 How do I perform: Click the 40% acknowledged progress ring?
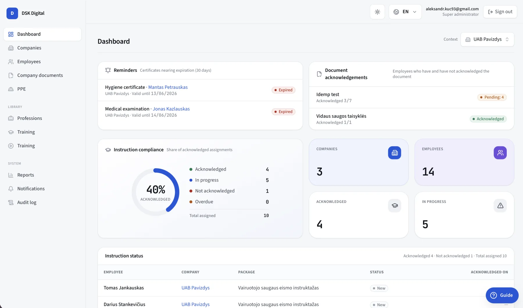(x=155, y=192)
